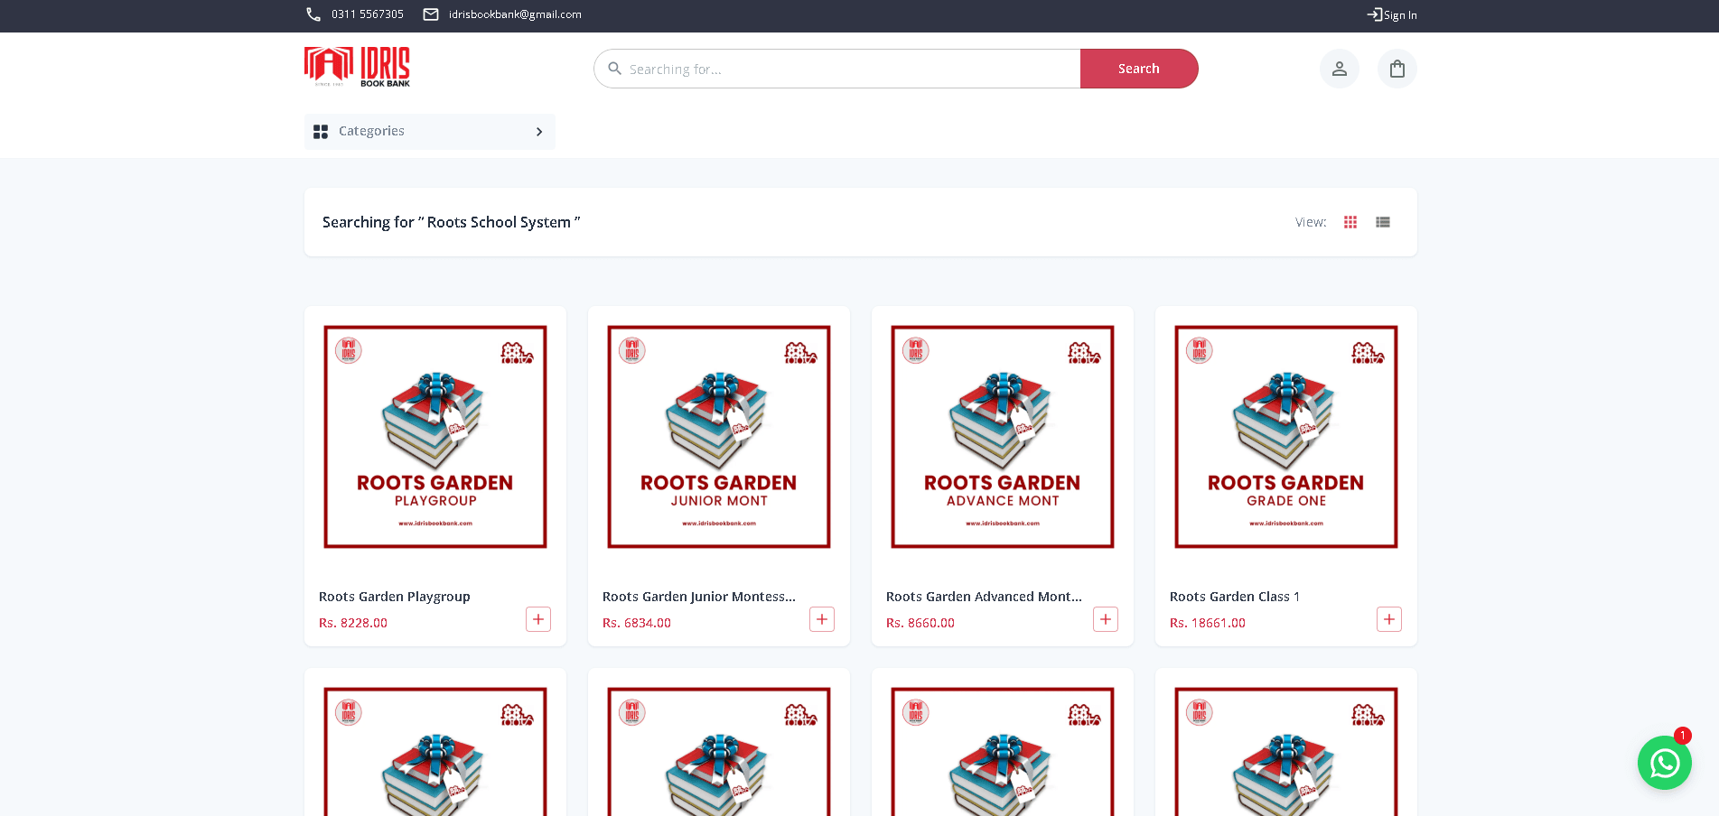Click price Rs. 18661.00
Image resolution: width=1719 pixels, height=816 pixels.
tap(1208, 623)
